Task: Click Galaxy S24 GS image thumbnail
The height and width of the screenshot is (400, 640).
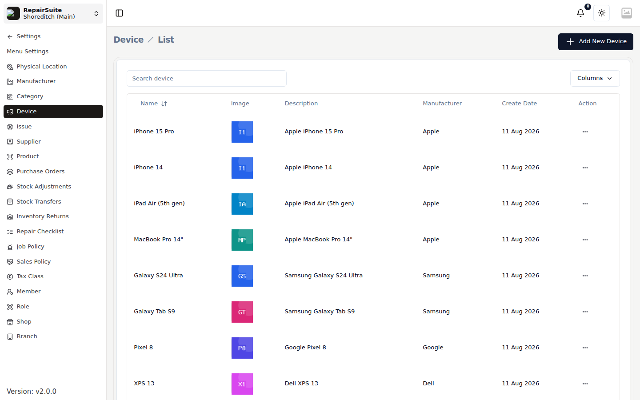Action: point(242,276)
